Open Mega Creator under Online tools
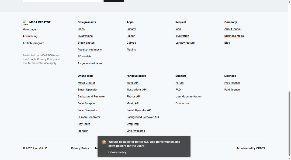This screenshot has width=291, height=160. [x=86, y=83]
